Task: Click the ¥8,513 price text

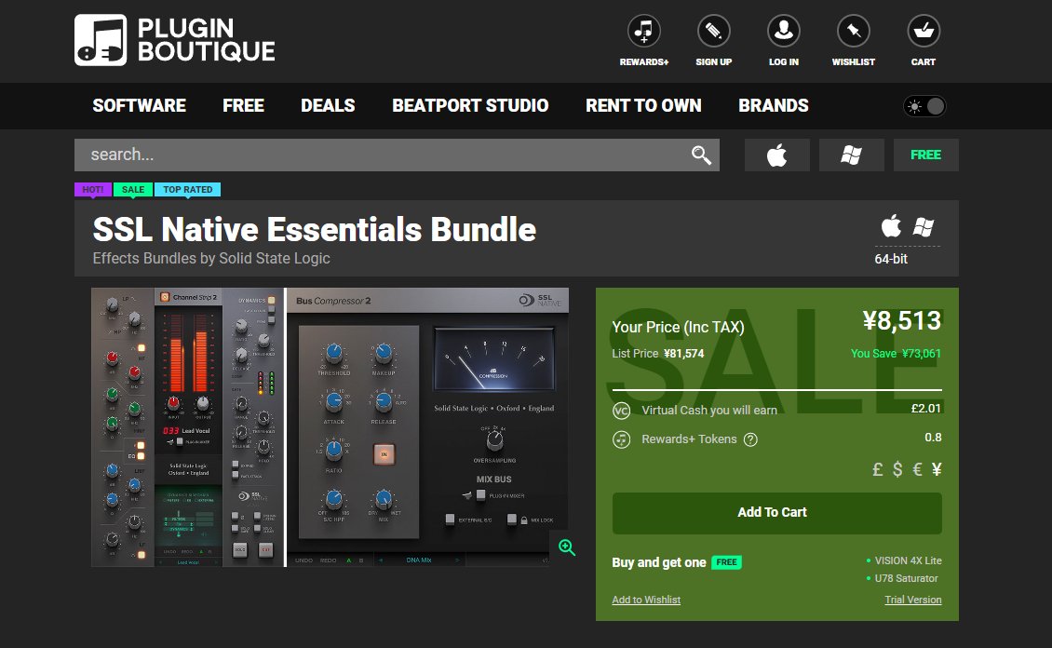Action: click(x=902, y=320)
